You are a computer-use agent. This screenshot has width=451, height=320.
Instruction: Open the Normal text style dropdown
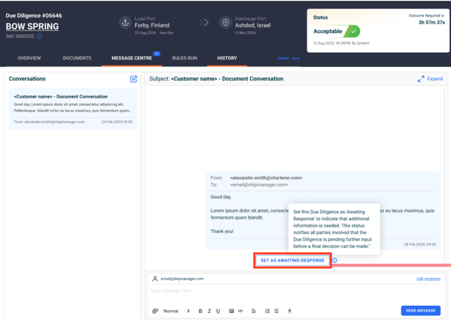[x=176, y=311]
